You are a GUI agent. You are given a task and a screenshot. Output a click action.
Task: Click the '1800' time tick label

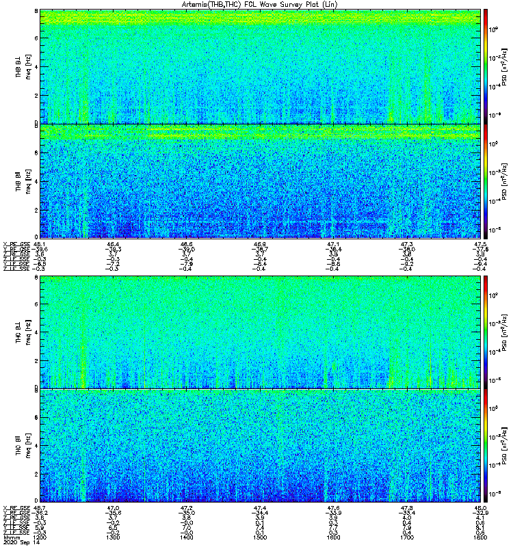pos(480,537)
